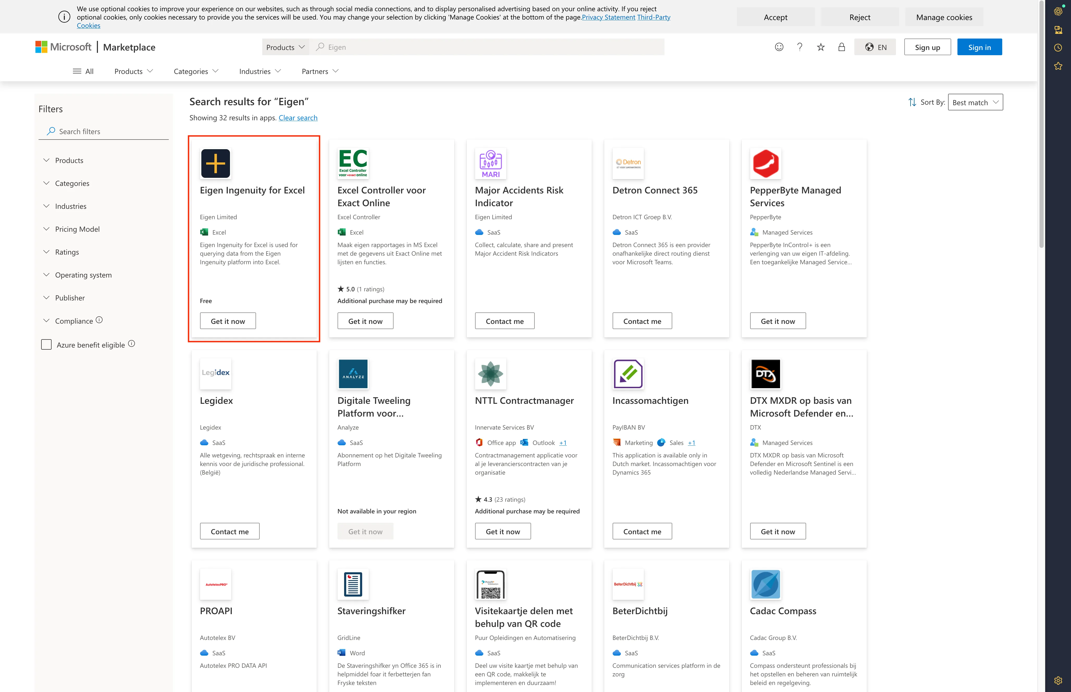Open the lock icon in header
1071x692 pixels.
[841, 47]
